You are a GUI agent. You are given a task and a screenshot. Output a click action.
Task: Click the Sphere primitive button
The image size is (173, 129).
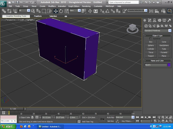click(151, 45)
